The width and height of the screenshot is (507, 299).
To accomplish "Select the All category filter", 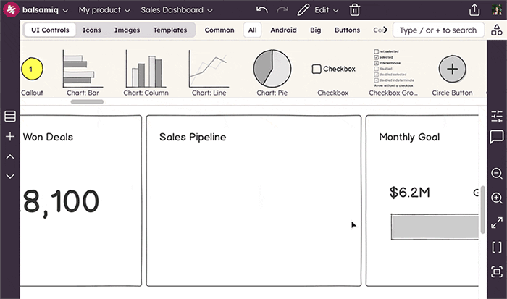I will click(253, 30).
